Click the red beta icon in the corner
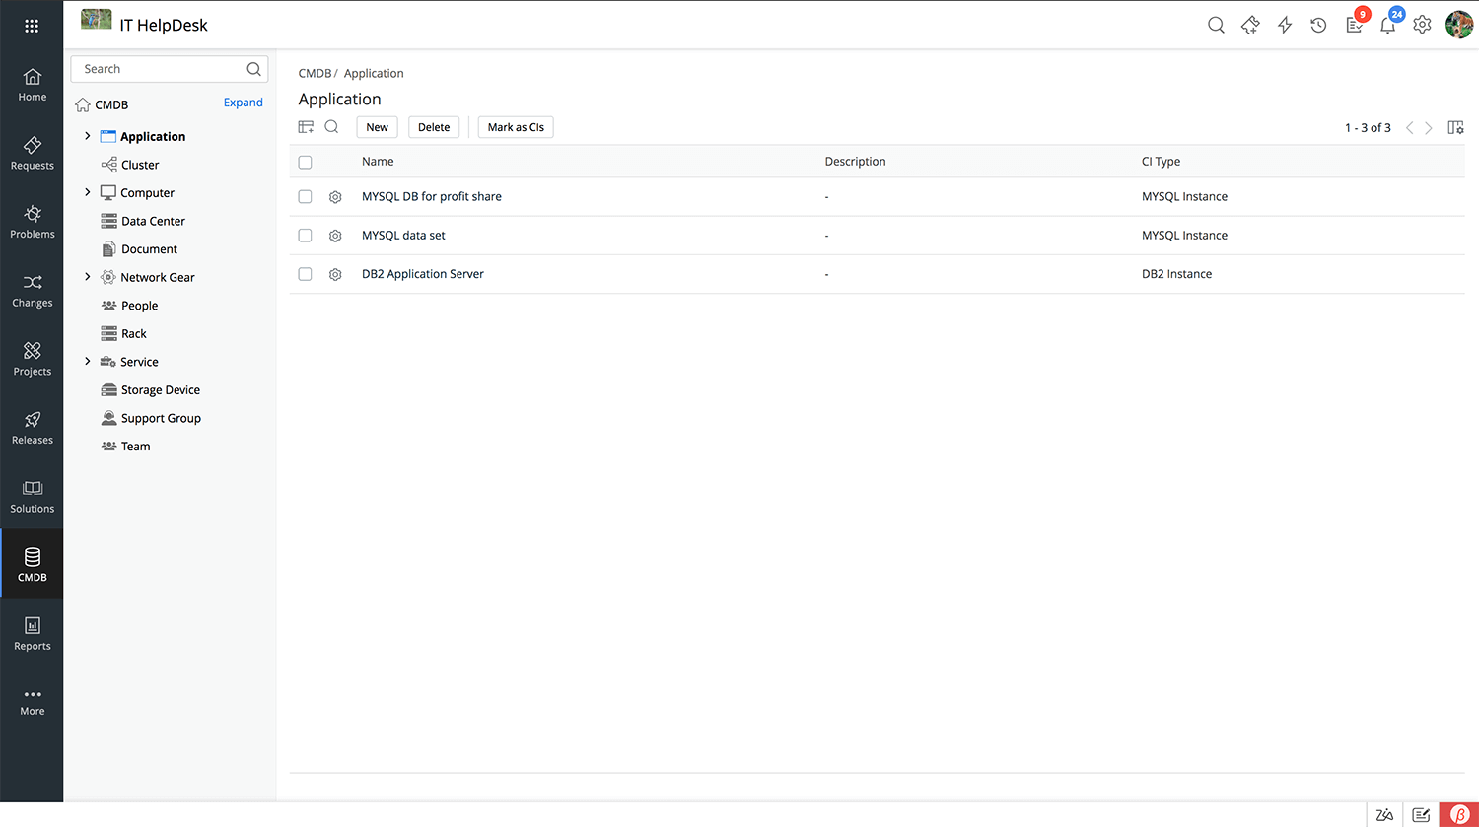The image size is (1479, 827). pos(1460,815)
